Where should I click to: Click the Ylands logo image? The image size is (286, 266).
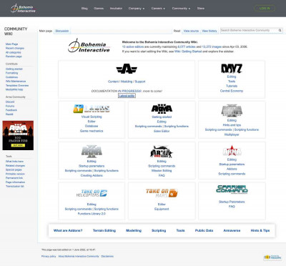coord(92,109)
